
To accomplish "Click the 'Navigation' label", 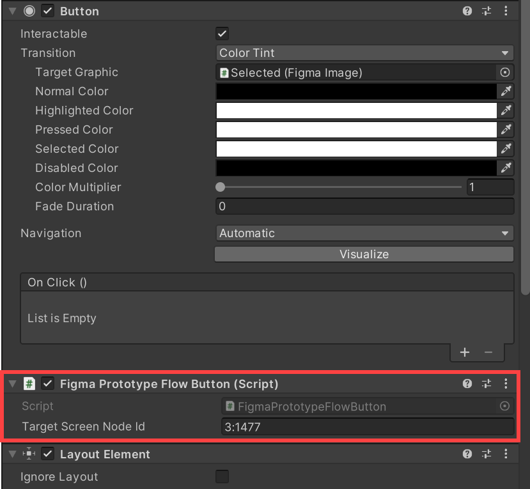I will click(51, 233).
